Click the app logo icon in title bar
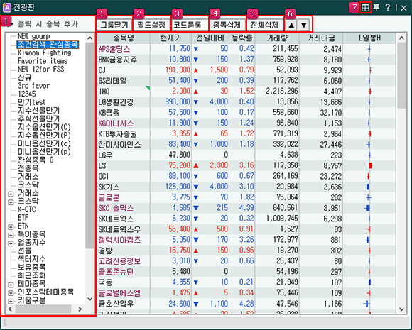This screenshot has width=412, height=330. pos(6,8)
